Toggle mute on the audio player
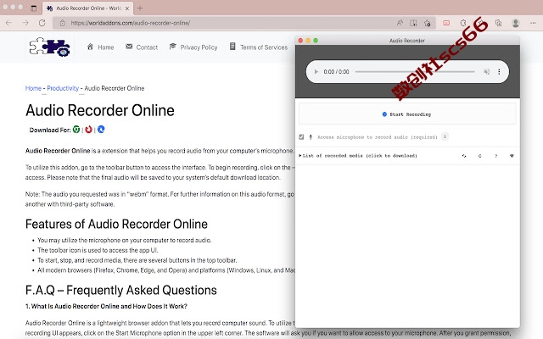Screen dimensions: 543x339 click(x=486, y=72)
